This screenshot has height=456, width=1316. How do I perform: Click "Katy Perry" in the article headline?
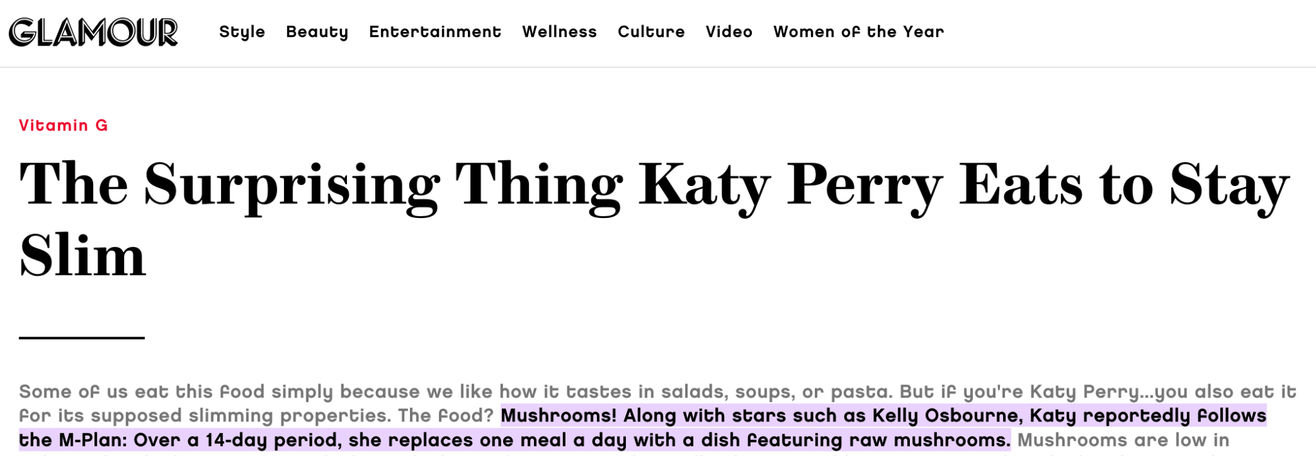click(790, 186)
